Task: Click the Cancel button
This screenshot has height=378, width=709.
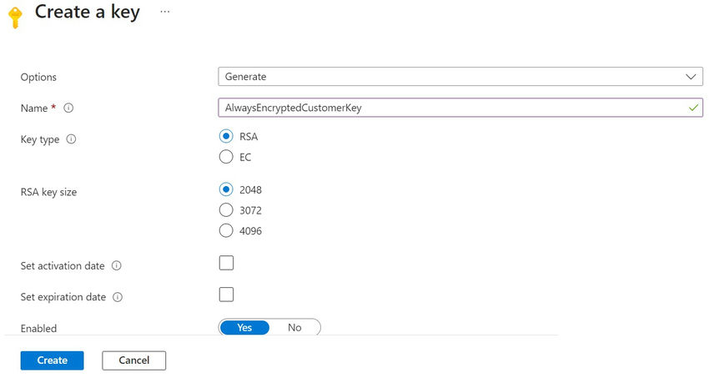Action: (133, 360)
